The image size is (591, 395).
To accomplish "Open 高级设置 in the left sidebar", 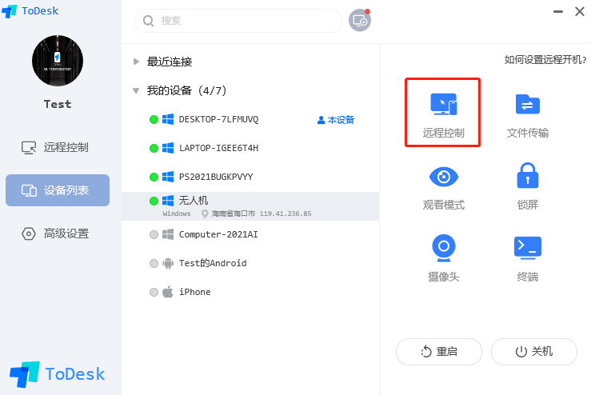I will 58,233.
